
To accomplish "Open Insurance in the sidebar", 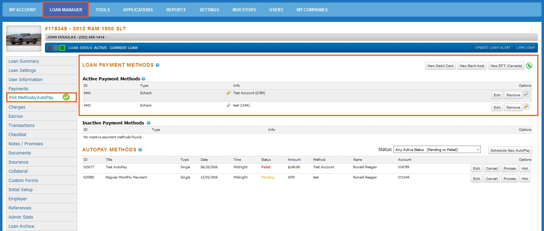I will click(42, 162).
